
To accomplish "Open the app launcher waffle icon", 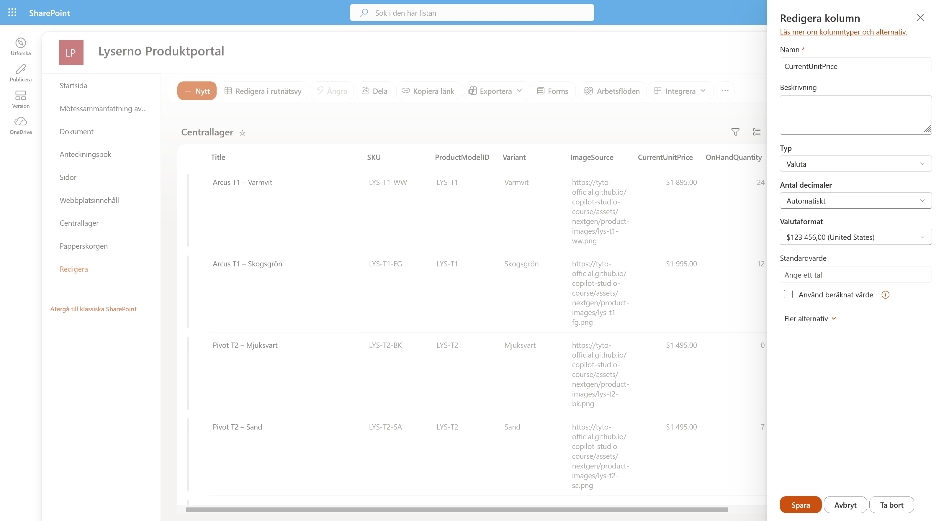I will (x=12, y=13).
